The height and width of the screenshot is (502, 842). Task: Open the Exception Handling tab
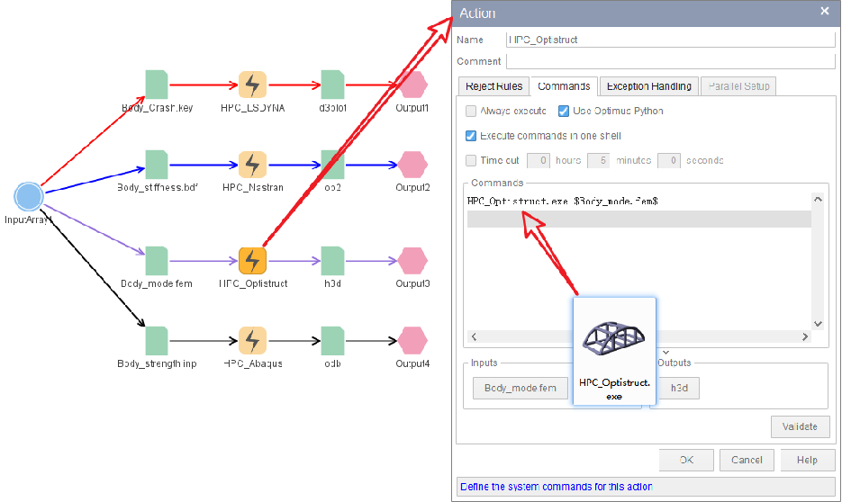coord(648,86)
